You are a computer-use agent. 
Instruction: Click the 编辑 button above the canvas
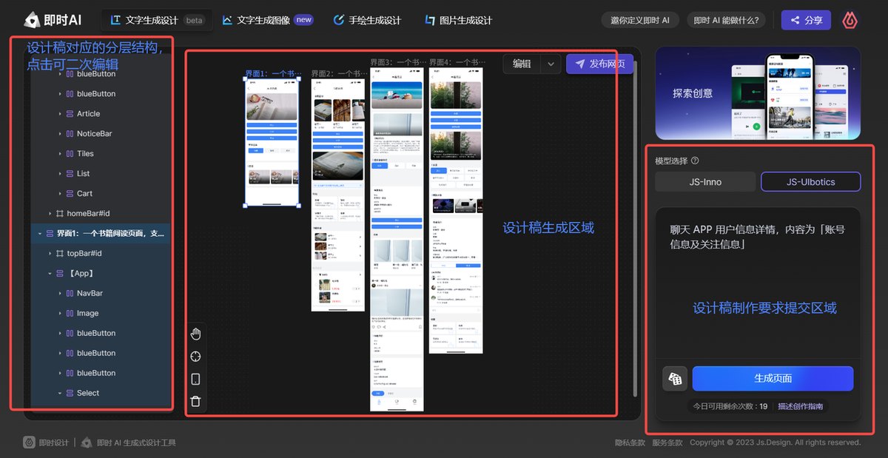pos(522,64)
